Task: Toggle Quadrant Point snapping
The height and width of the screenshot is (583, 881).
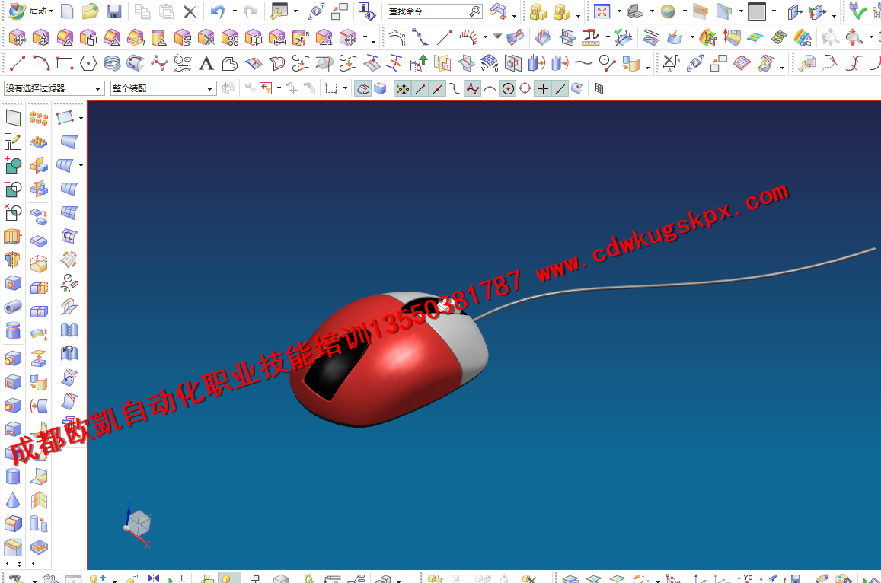Action: coord(525,89)
